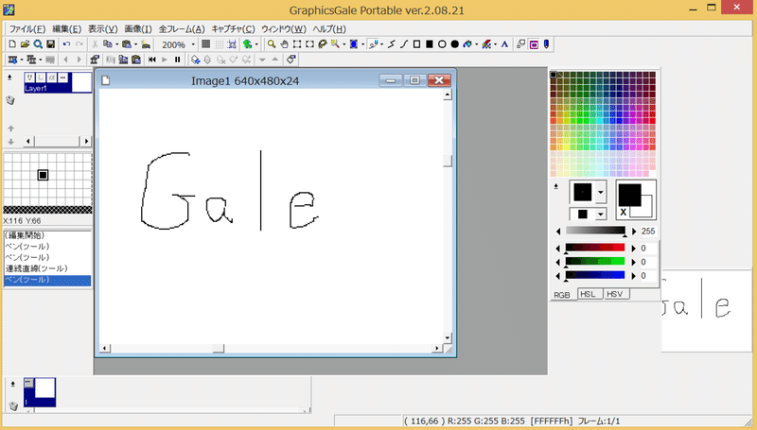Open the 編集(E) menu
Image resolution: width=757 pixels, height=430 pixels.
click(x=66, y=29)
